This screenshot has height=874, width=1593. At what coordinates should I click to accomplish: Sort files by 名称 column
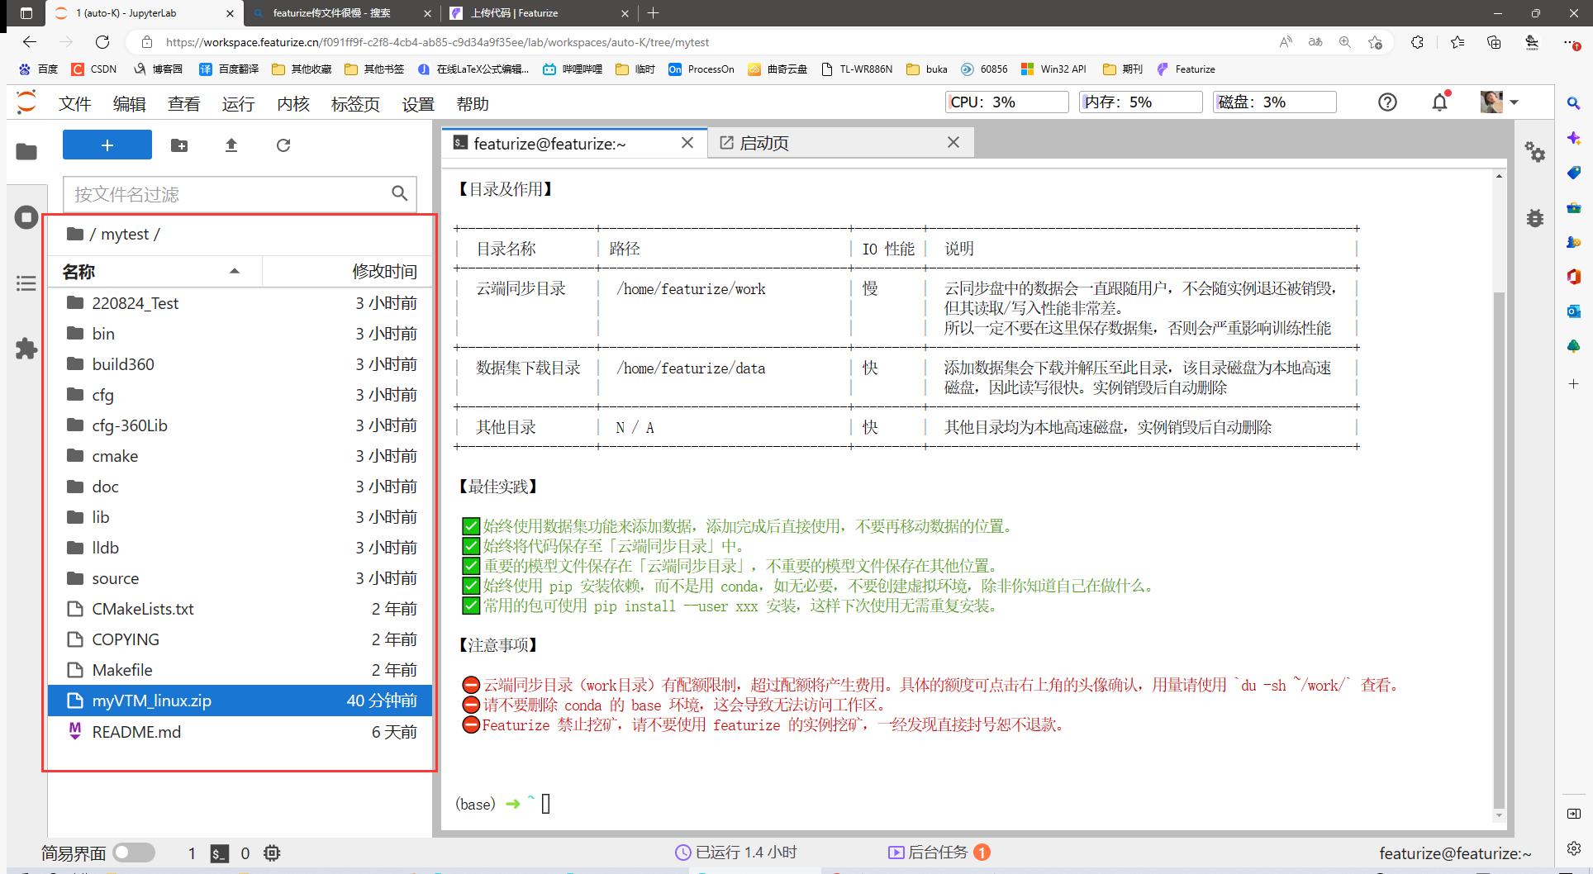pyautogui.click(x=155, y=271)
